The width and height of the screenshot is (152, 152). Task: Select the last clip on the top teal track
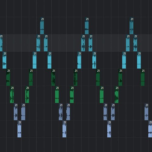tap(131, 26)
